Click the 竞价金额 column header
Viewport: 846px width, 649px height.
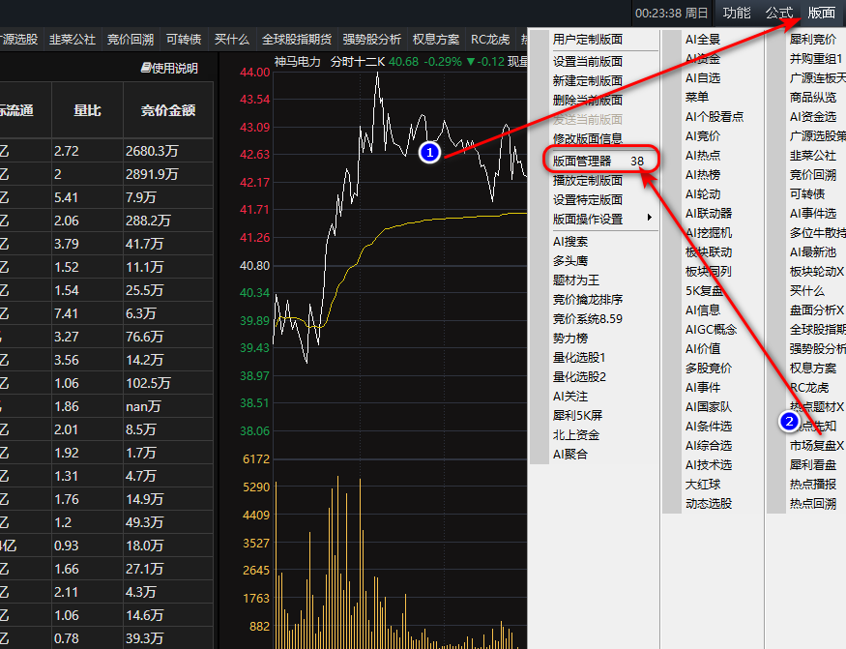167,110
